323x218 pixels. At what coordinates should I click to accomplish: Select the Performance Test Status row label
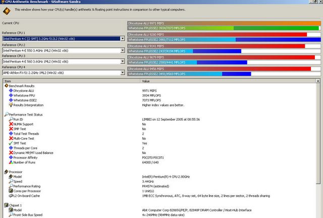tap(26, 115)
